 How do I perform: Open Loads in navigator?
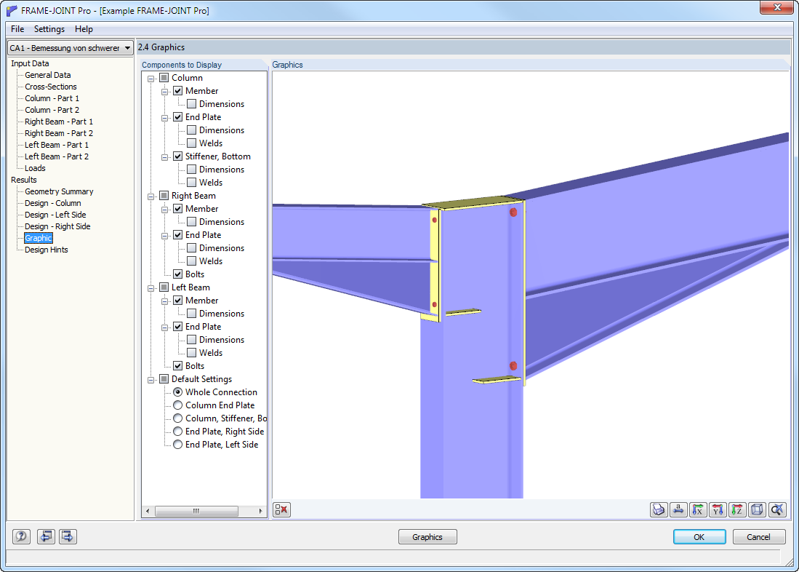pos(35,168)
